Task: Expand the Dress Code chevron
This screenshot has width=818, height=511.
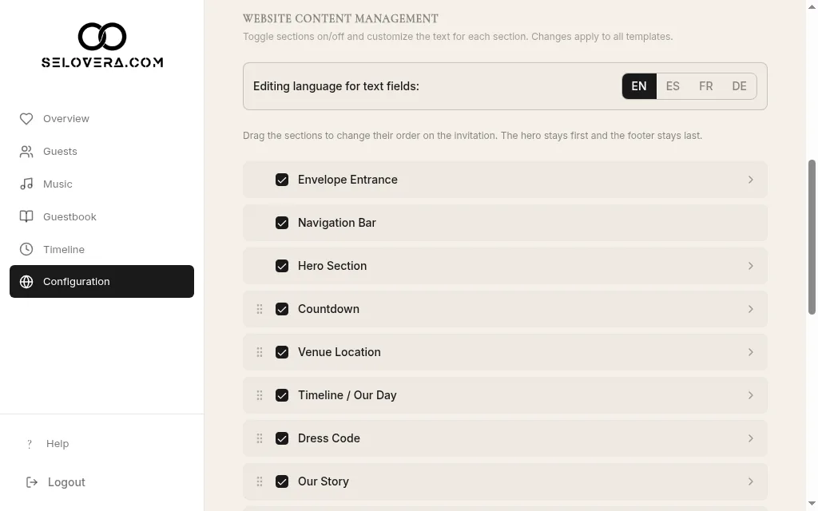Action: click(750, 438)
